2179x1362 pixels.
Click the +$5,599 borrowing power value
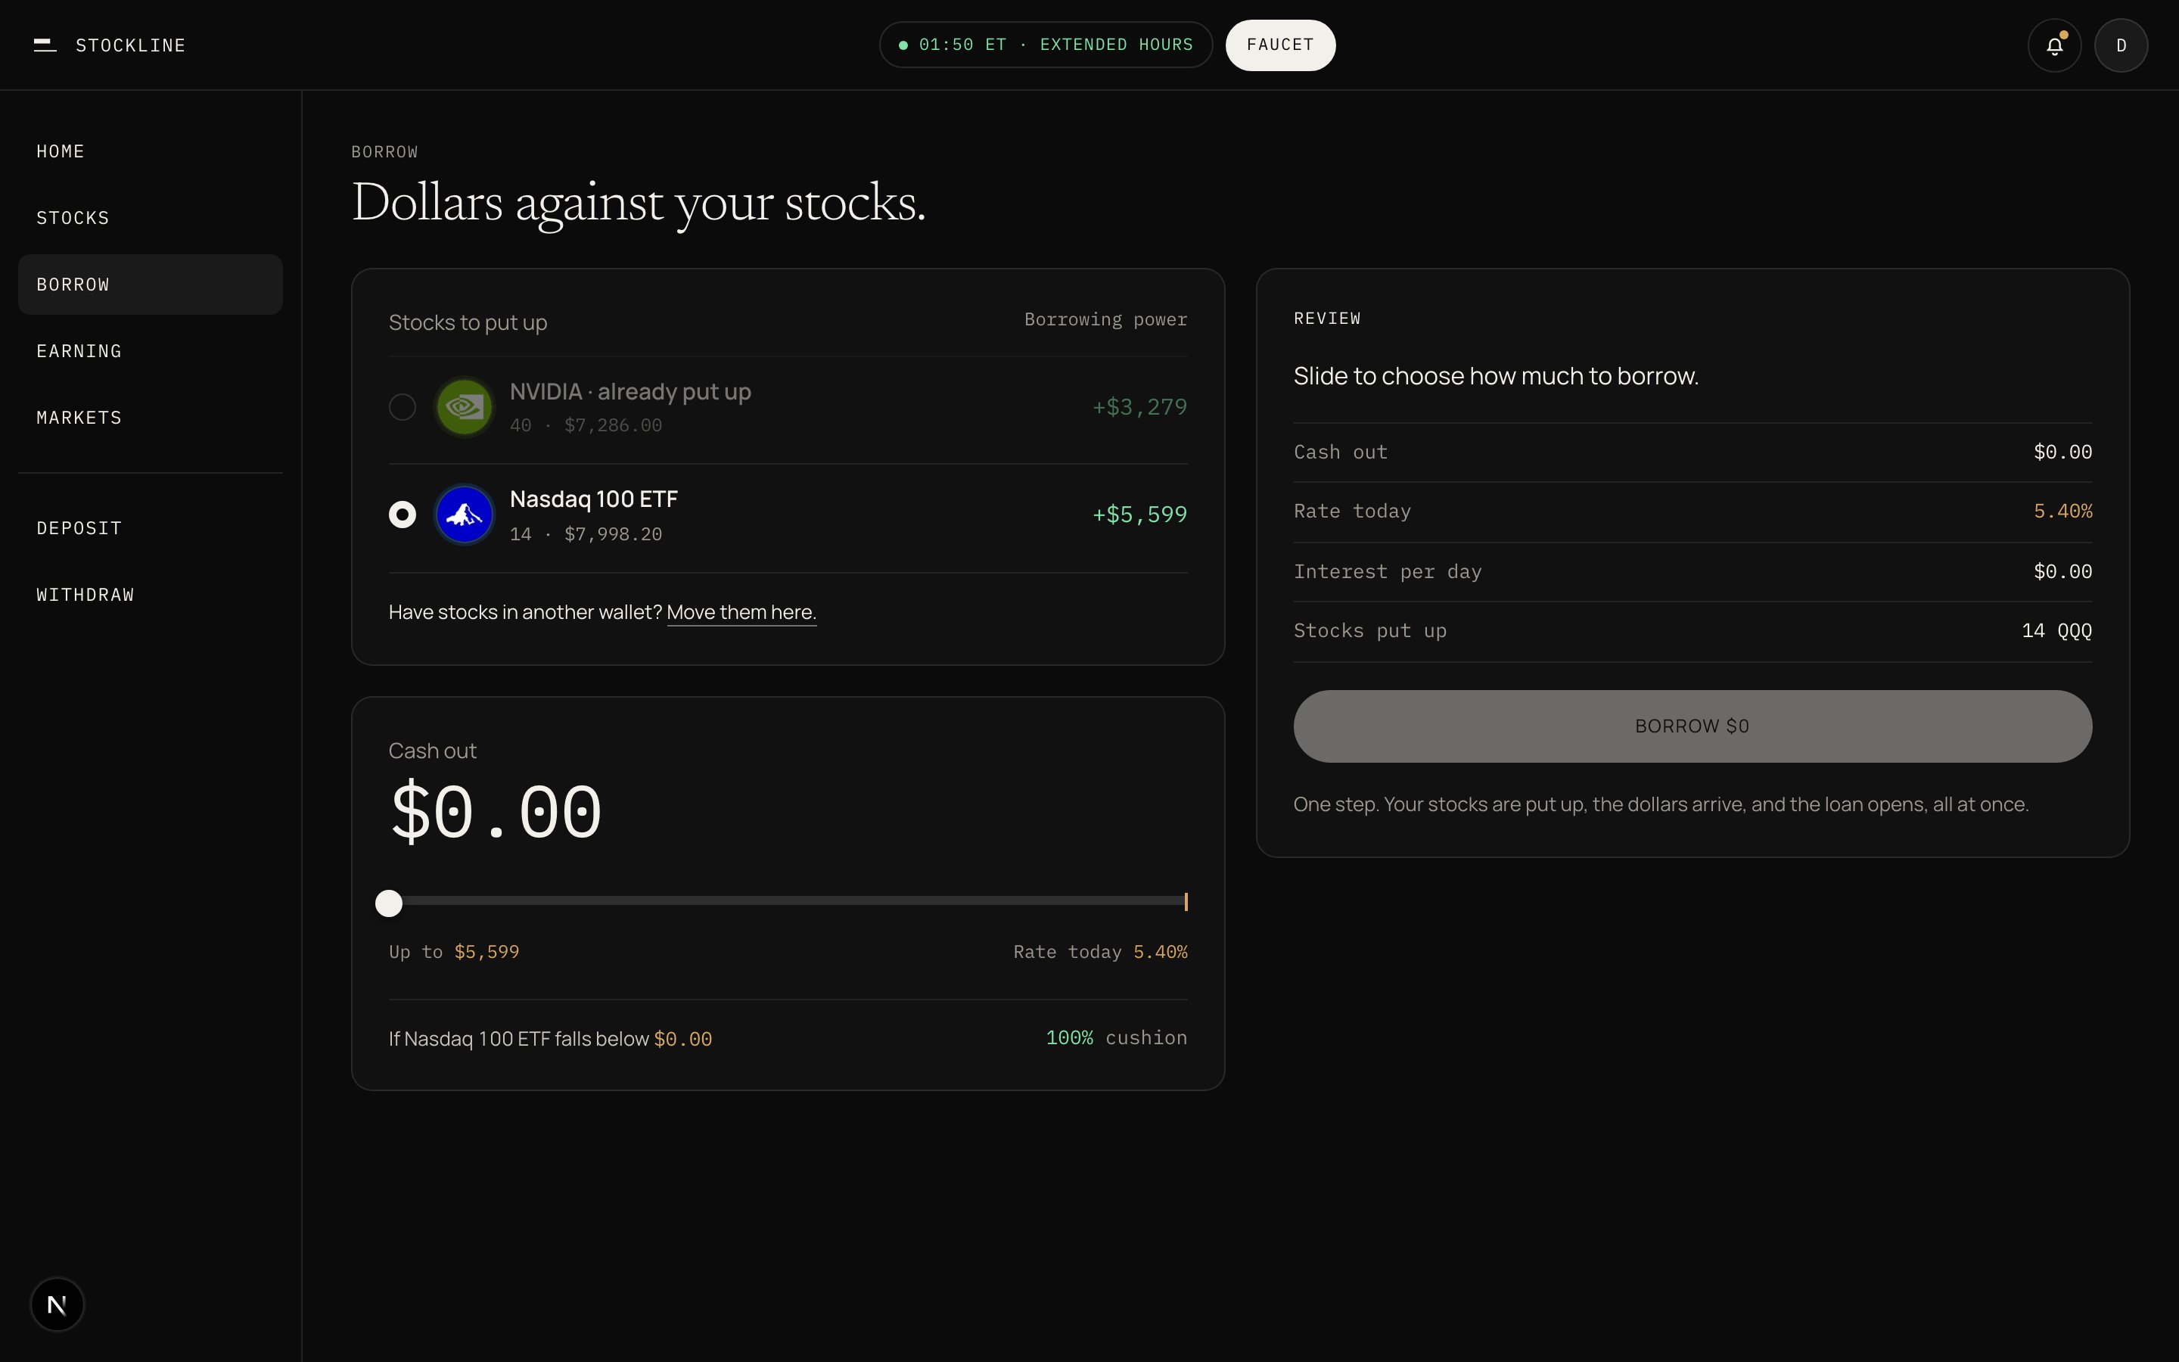(x=1140, y=515)
